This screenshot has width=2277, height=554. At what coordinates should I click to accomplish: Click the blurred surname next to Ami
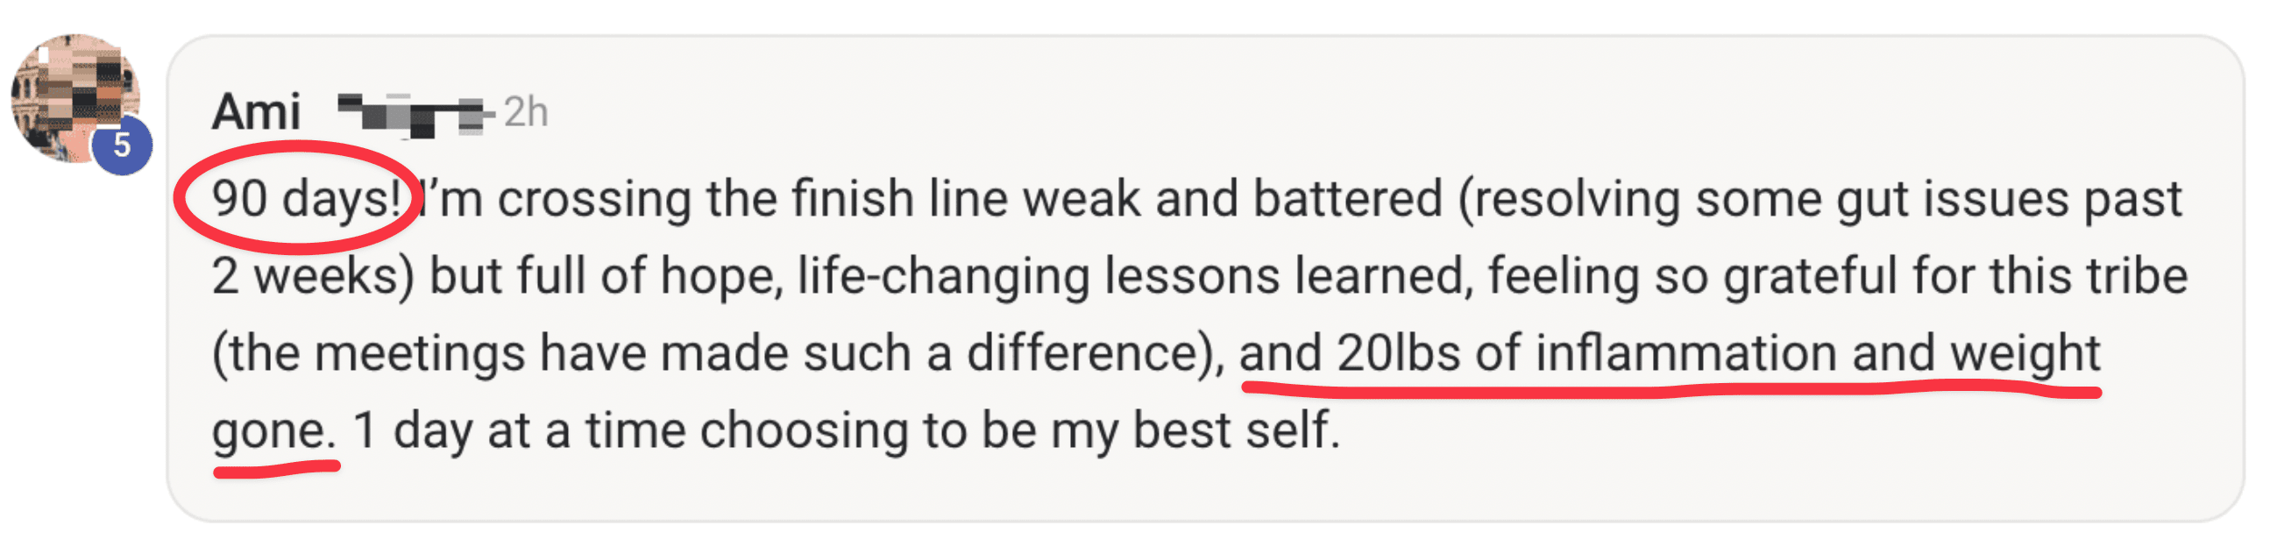414,114
